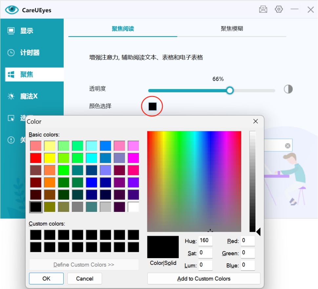Switch to the 聚焦阅读 tab

click(123, 29)
